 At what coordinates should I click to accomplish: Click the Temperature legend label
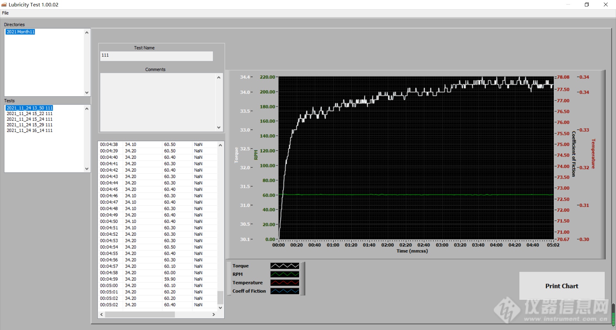point(247,283)
